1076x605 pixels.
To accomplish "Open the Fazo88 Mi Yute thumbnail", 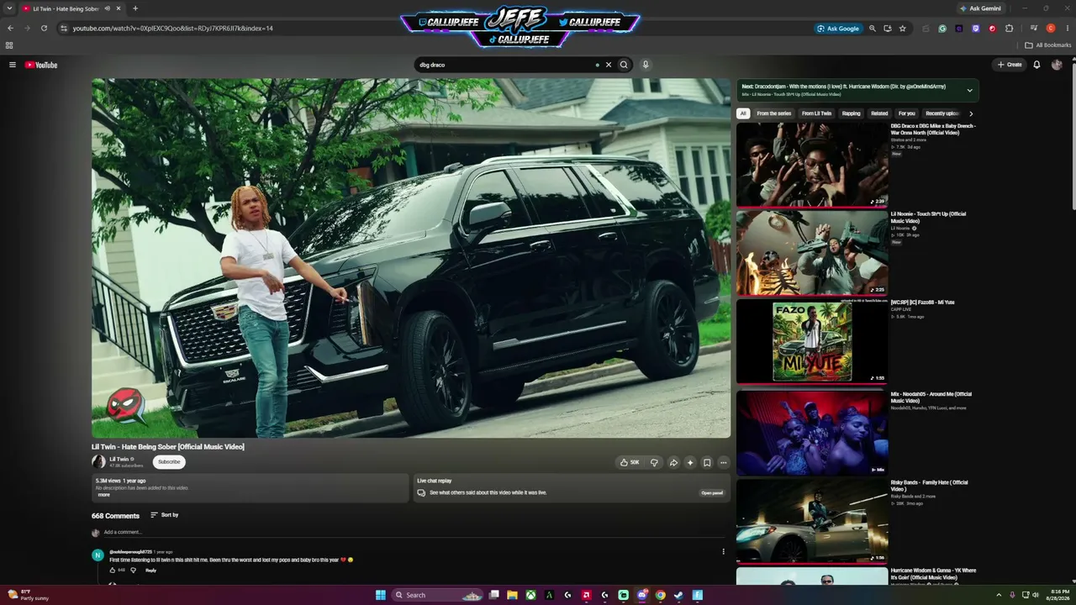I will click(812, 341).
